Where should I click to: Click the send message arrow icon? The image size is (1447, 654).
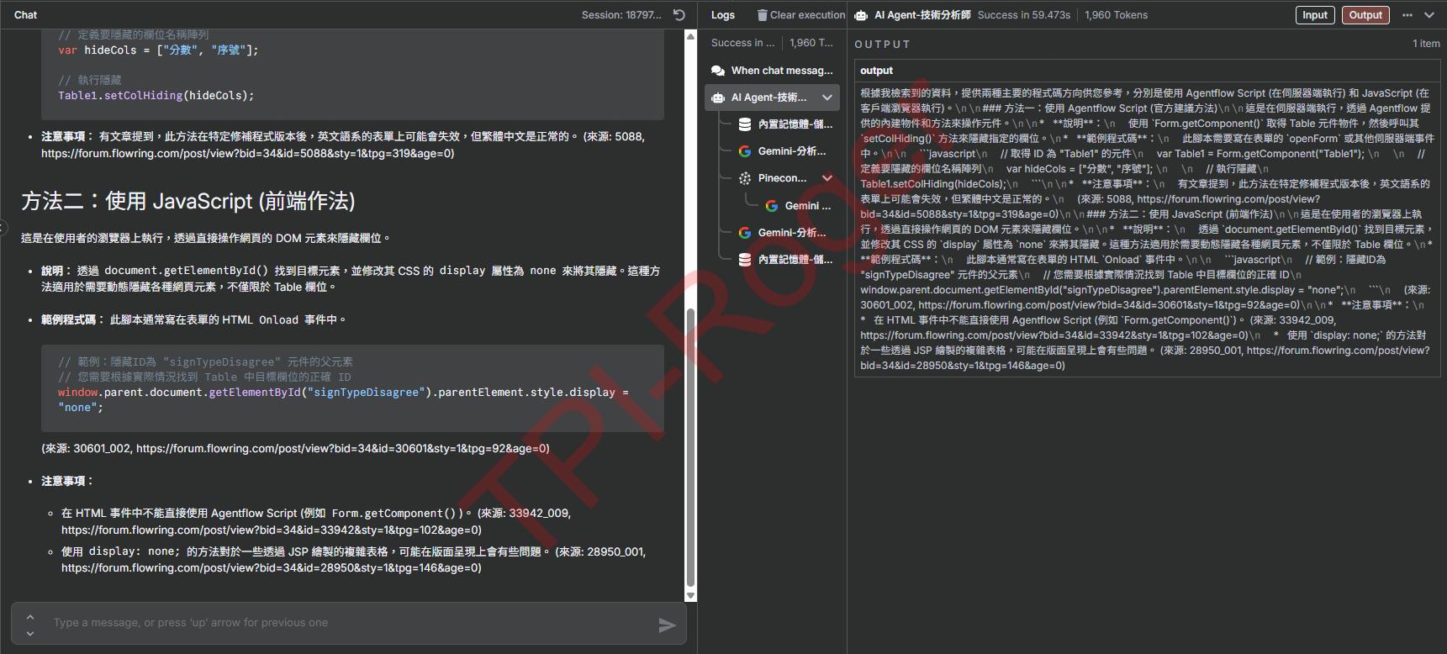point(667,625)
